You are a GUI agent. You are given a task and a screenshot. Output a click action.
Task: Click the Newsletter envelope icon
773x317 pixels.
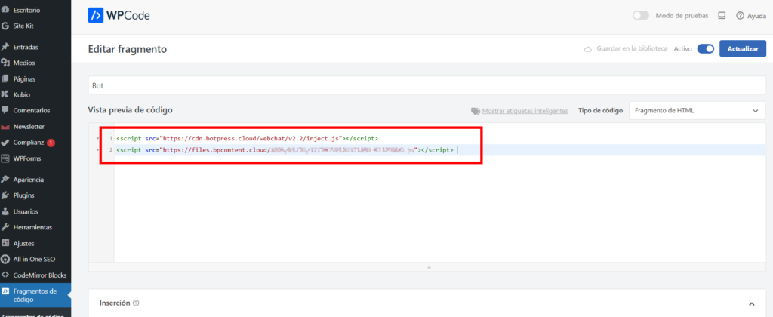tap(5, 127)
